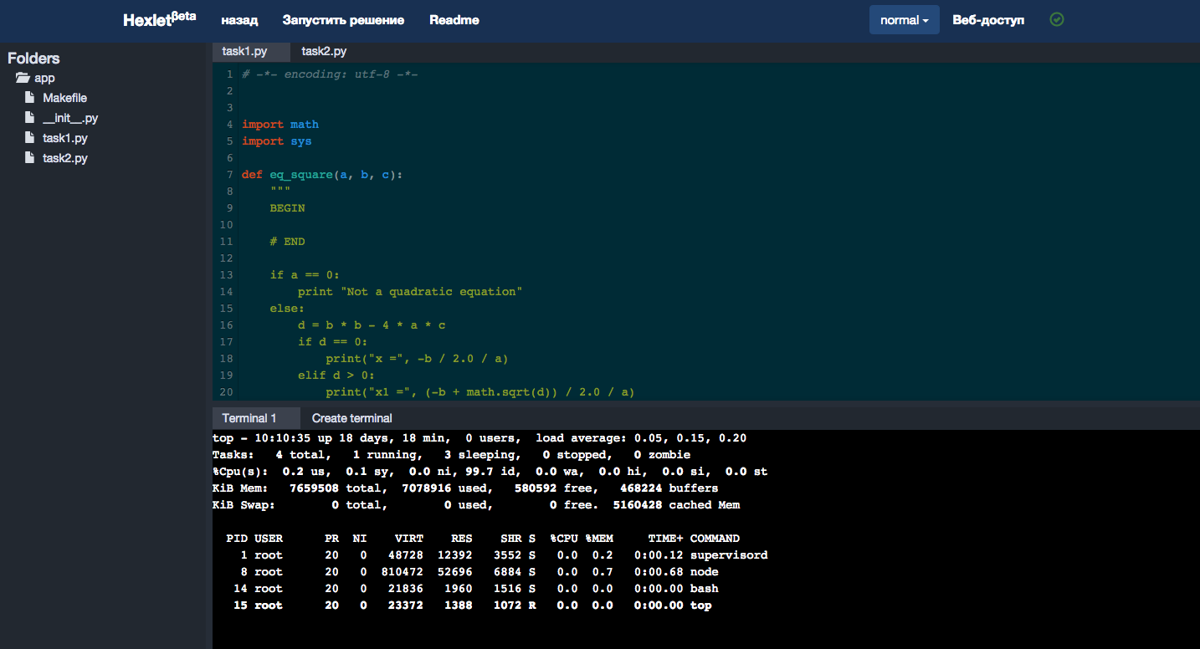Click the Makefile file icon
This screenshot has width=1200, height=649.
pos(29,98)
